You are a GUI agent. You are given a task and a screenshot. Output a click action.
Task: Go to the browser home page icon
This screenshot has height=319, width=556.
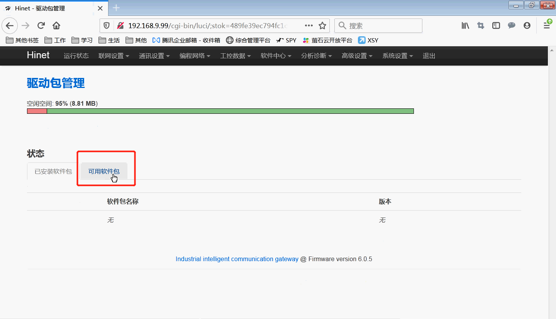click(56, 26)
